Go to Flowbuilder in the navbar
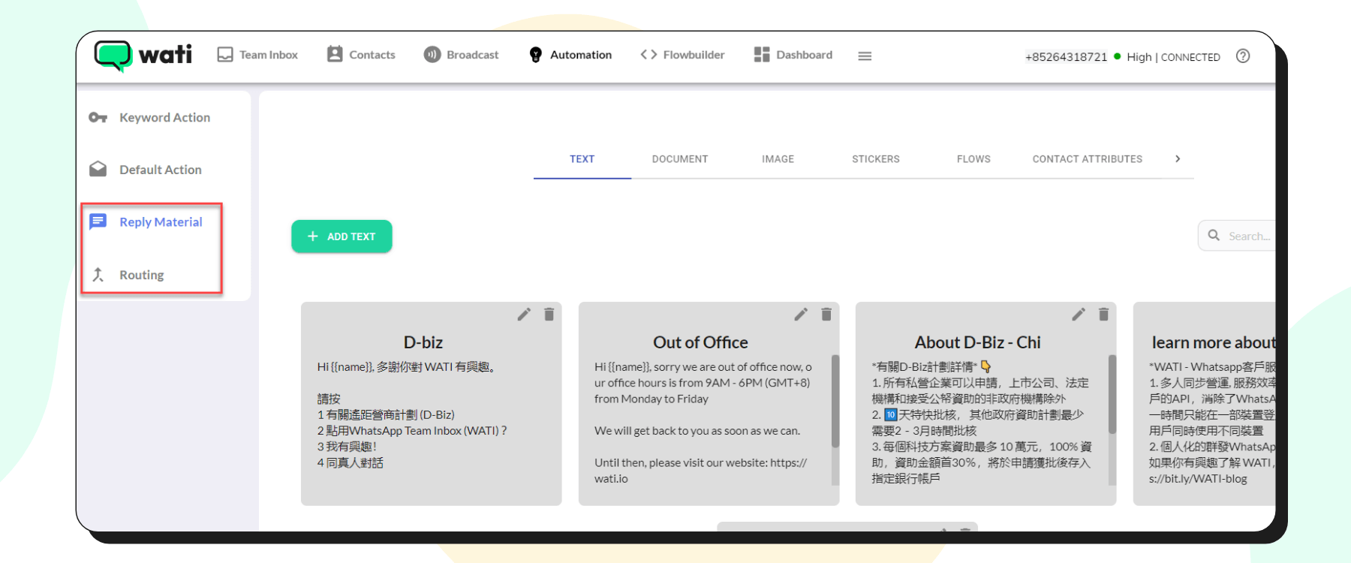 pyautogui.click(x=682, y=55)
